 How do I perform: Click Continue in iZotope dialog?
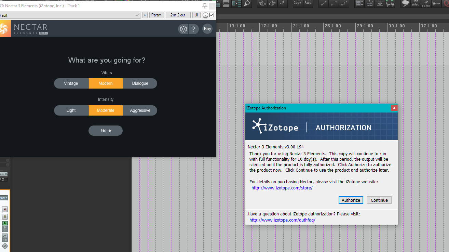379,200
